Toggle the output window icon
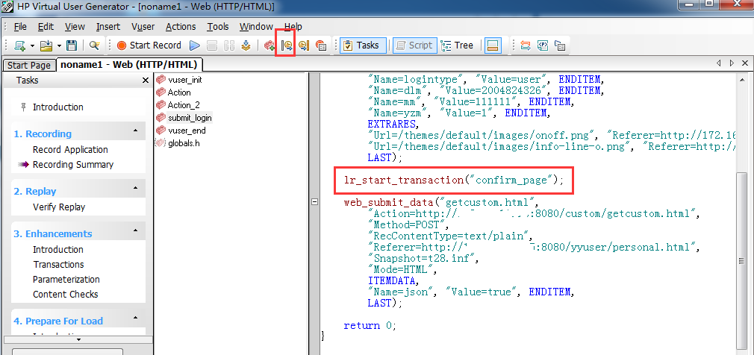This screenshot has height=355, width=754. [492, 45]
